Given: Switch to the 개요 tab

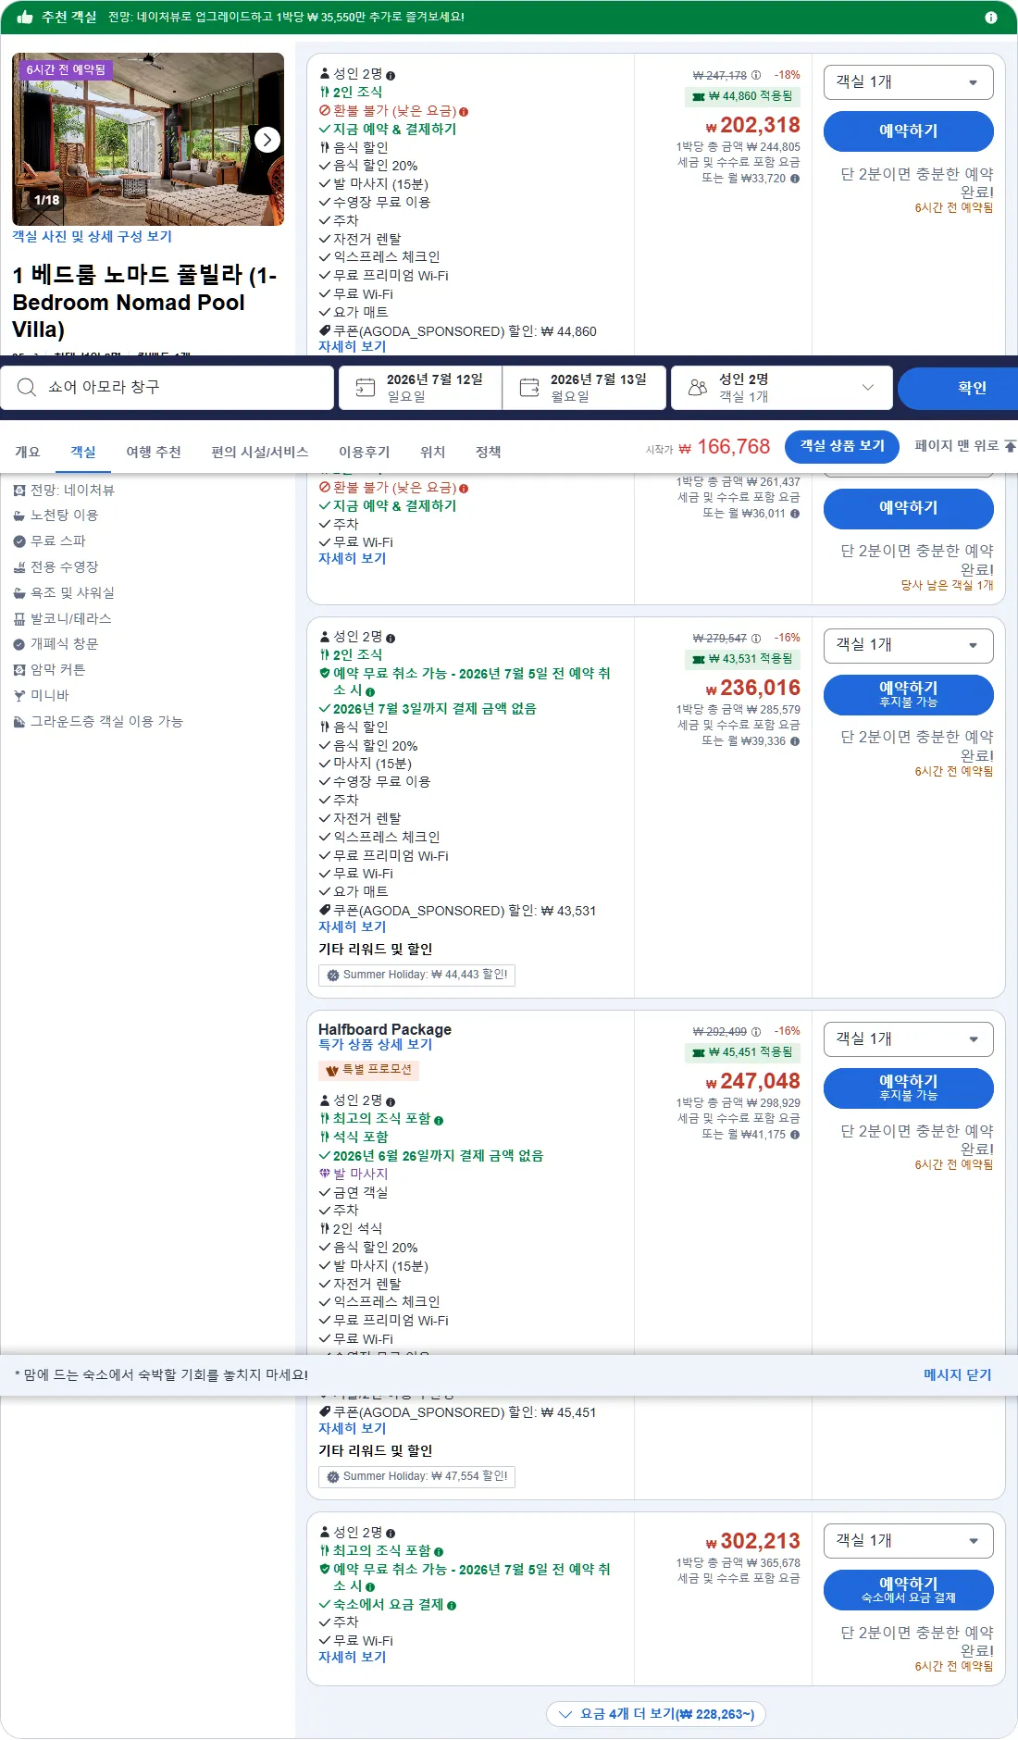Looking at the screenshot, I should (x=28, y=453).
